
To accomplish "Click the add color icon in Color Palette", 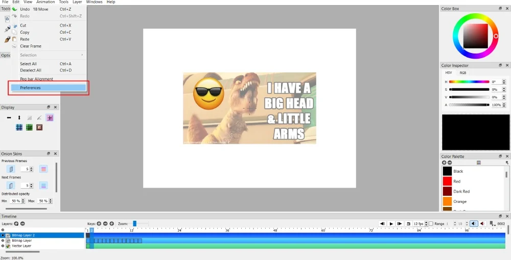I will (444, 163).
